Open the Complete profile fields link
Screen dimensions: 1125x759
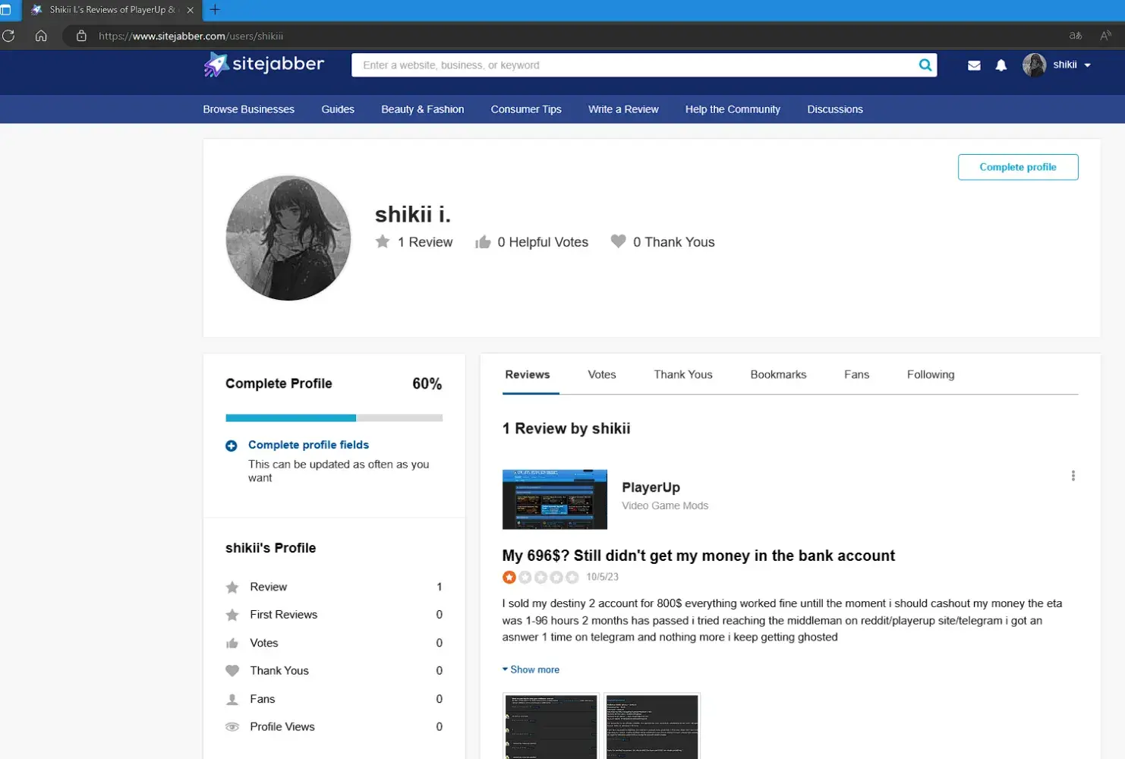tap(308, 445)
